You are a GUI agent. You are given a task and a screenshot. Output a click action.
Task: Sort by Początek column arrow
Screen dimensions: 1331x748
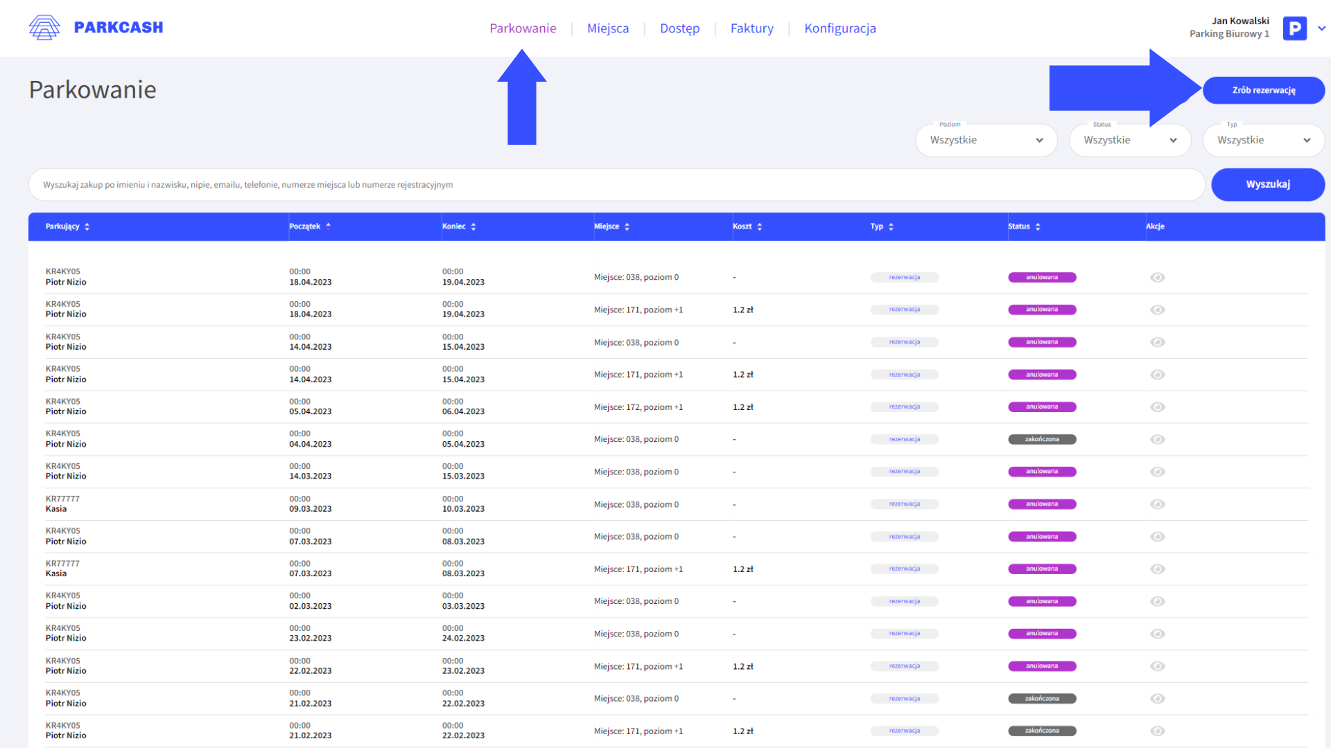pos(329,226)
